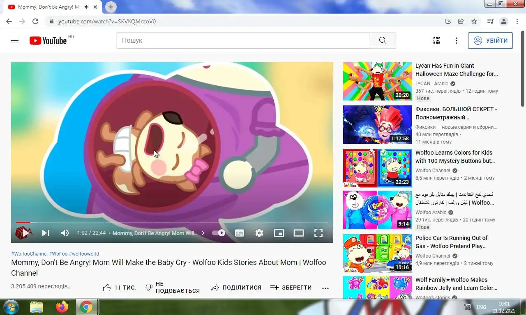Open Wolf Family Rainbow Jelly video title

[x=456, y=284]
